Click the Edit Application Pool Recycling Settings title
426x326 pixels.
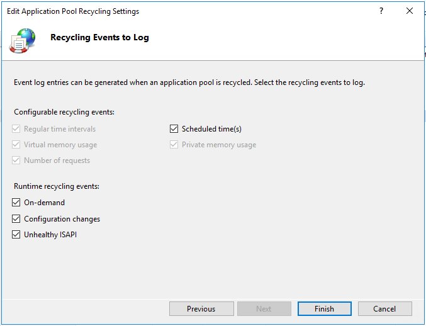73,11
